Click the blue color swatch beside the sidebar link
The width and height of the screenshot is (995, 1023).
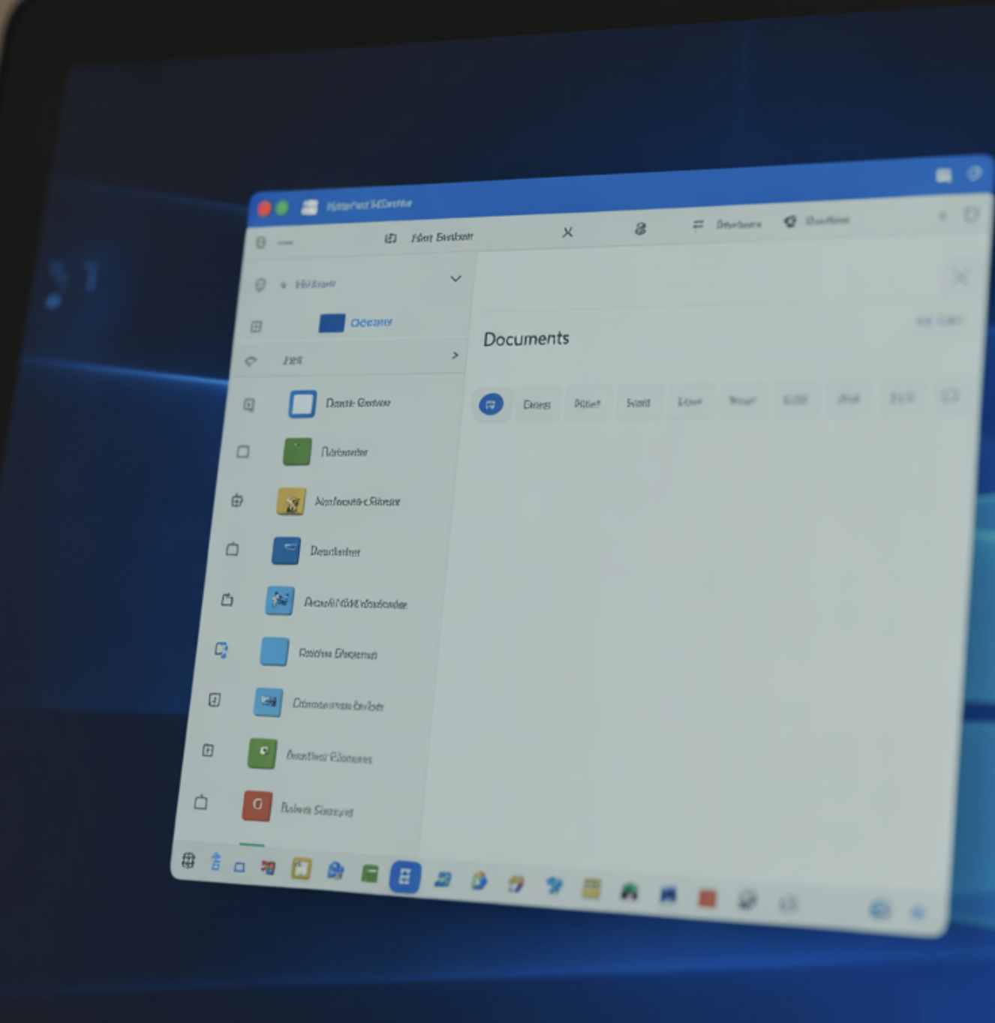point(331,322)
